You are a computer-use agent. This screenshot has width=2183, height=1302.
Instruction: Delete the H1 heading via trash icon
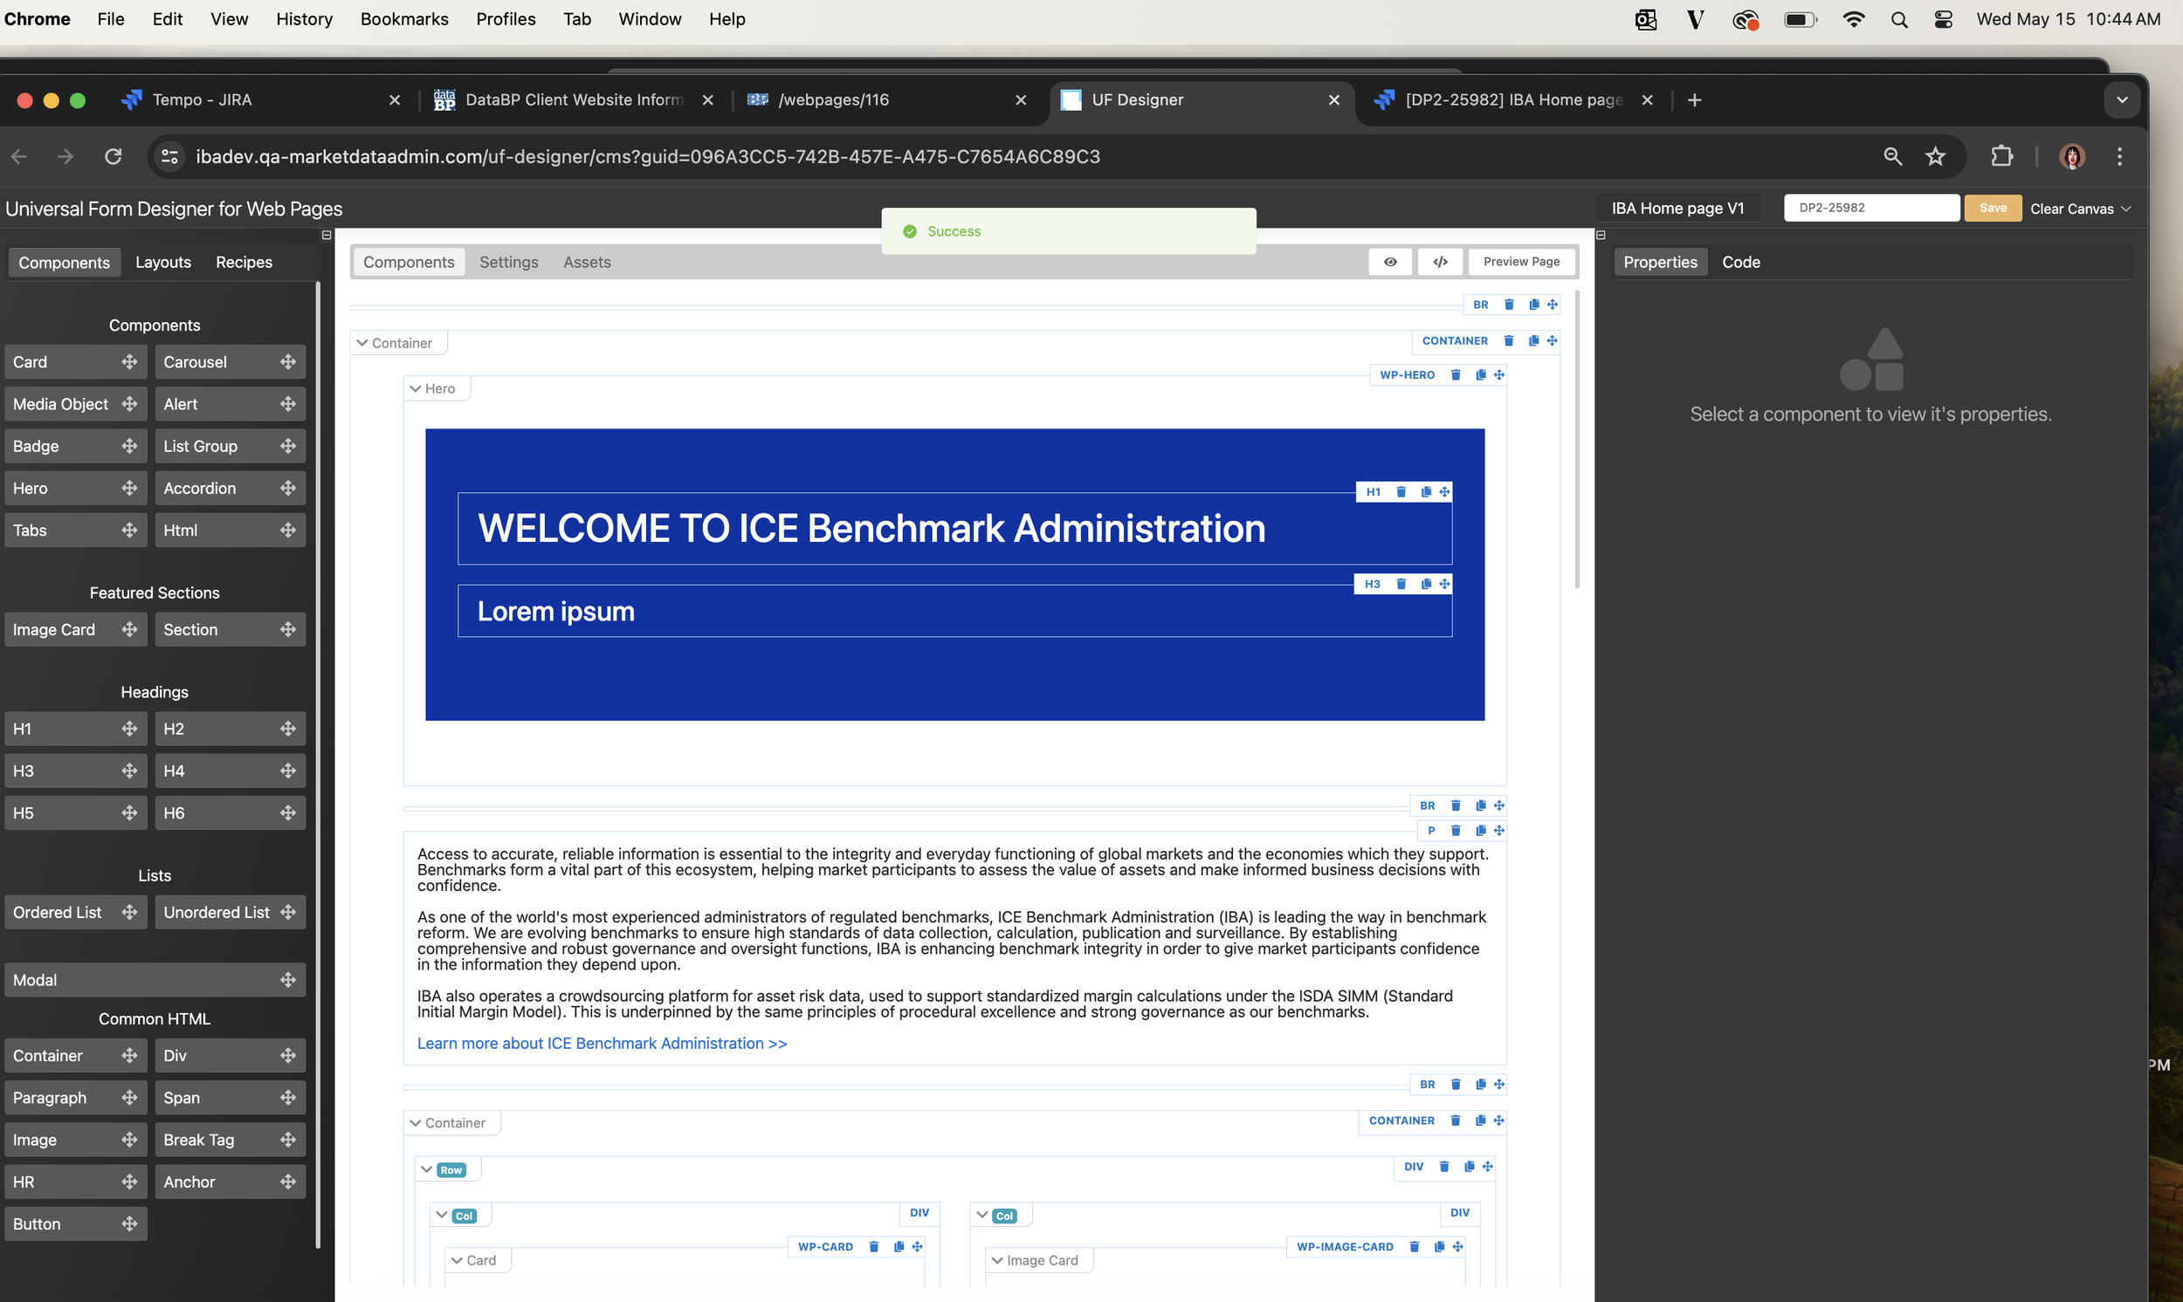pos(1401,492)
